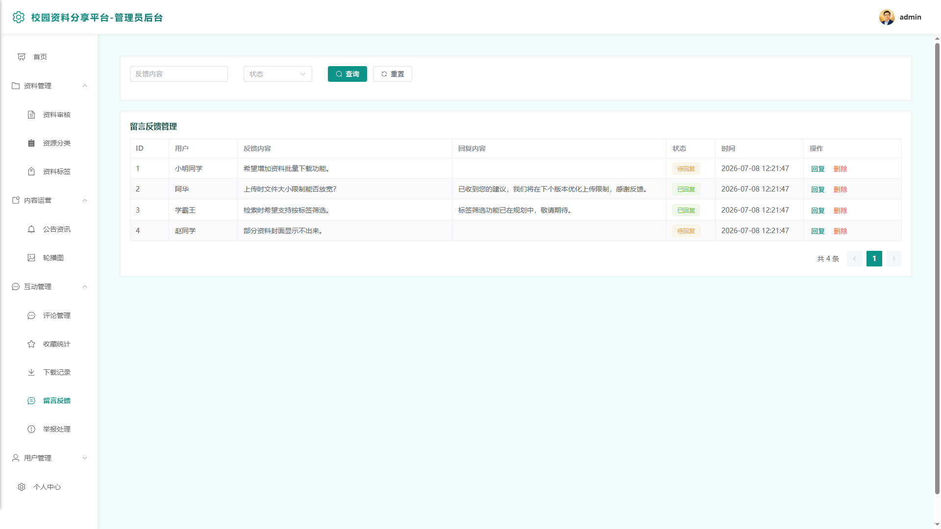
Task: Click 已回复 status tag for 阿华
Action: pos(686,190)
